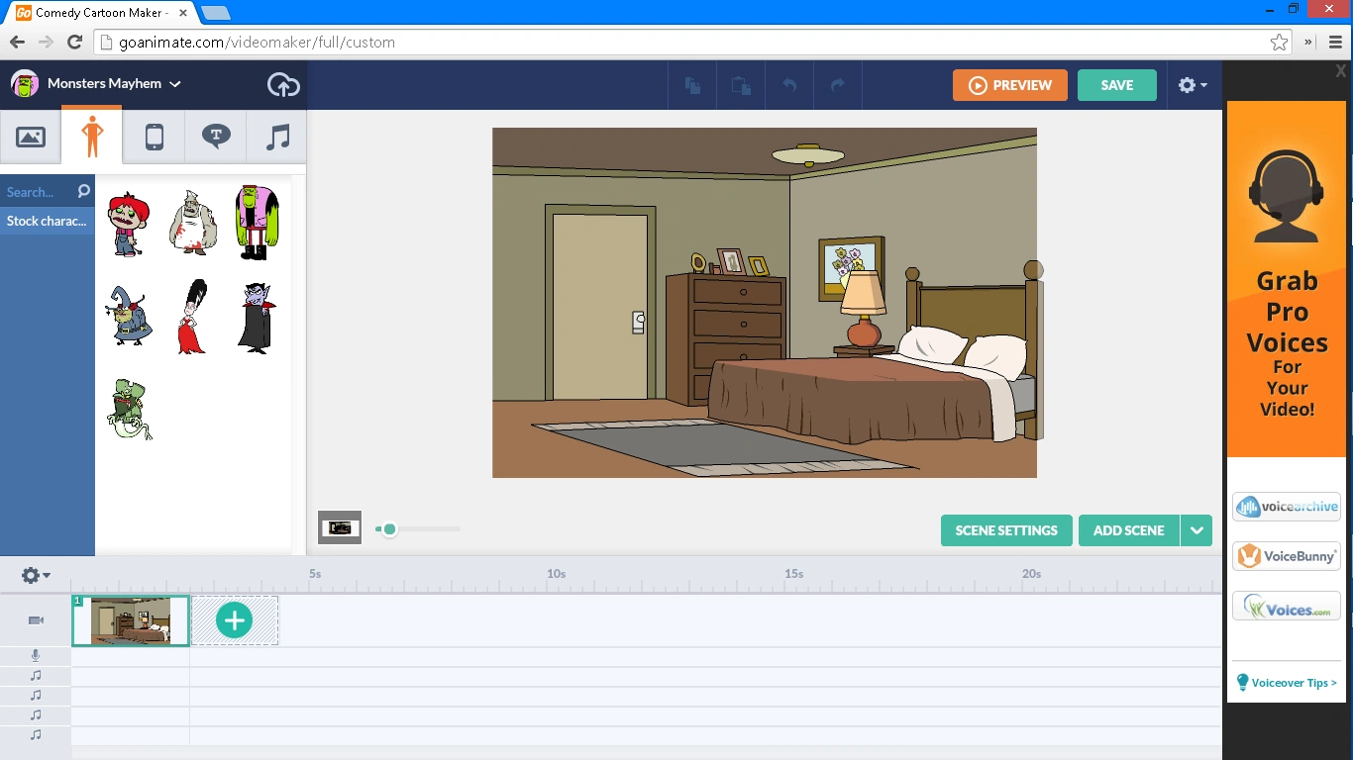Expand the Add Scene options chevron
The image size is (1353, 760).
(x=1197, y=530)
